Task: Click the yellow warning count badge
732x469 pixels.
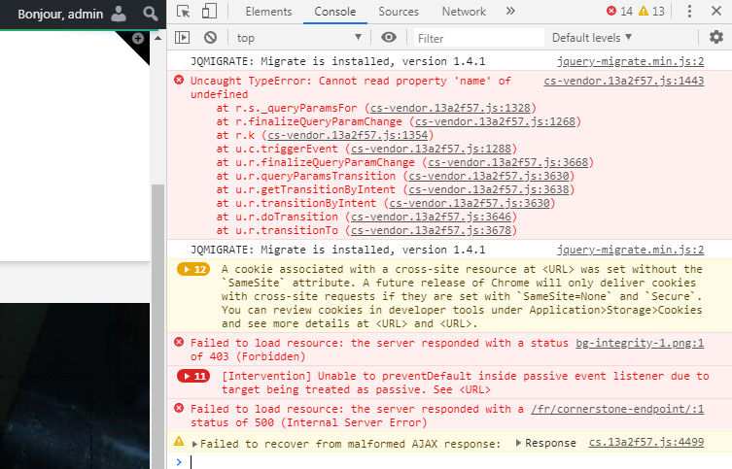Action: click(651, 12)
